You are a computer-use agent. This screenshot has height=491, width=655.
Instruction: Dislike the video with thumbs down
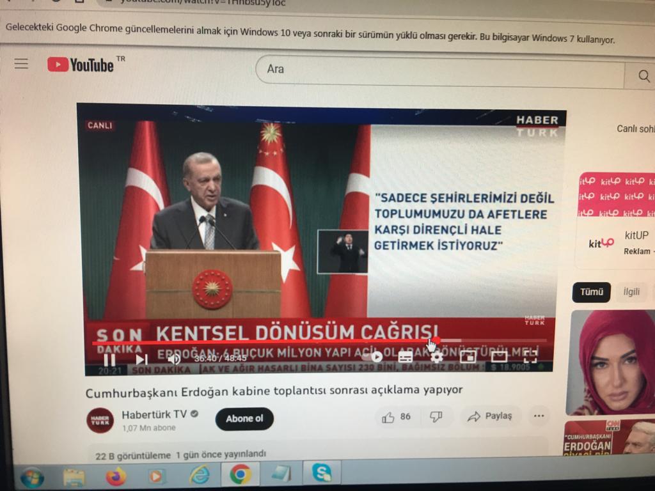(436, 416)
